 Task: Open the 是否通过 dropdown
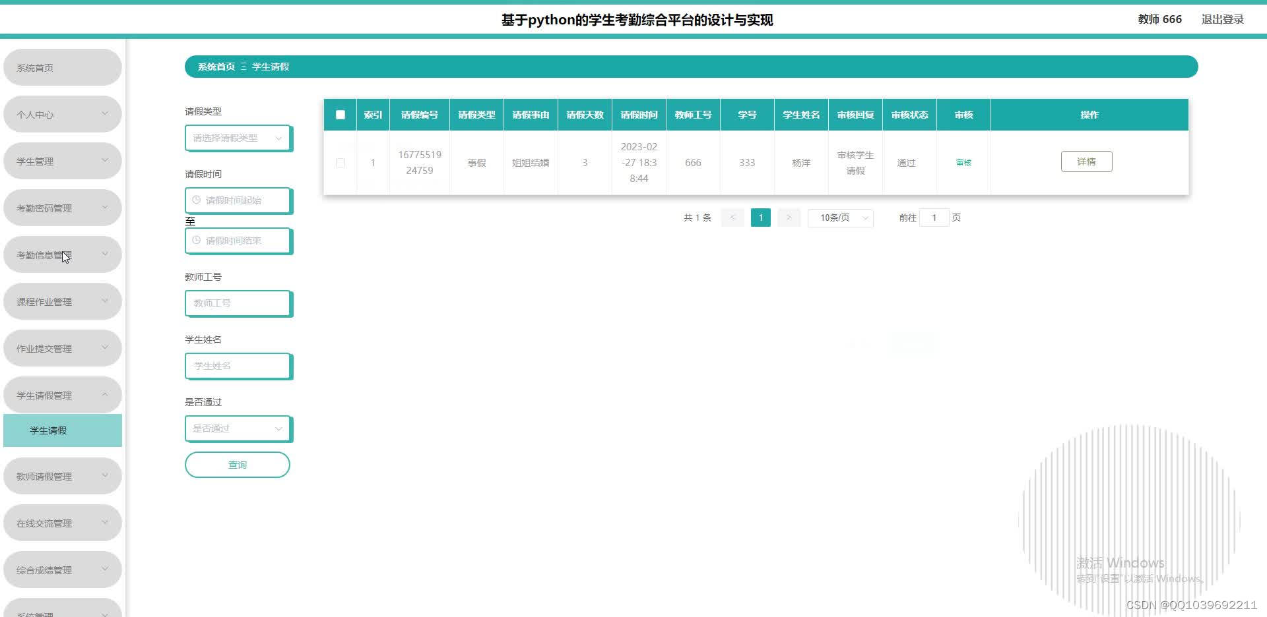(x=238, y=428)
